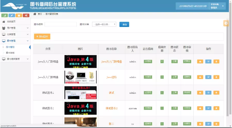The image size is (232, 128).
Task: Click orange delete icon for 测试图书2 row
Action: 216,108
